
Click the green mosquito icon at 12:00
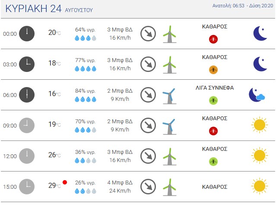pyautogui.click(x=213, y=161)
